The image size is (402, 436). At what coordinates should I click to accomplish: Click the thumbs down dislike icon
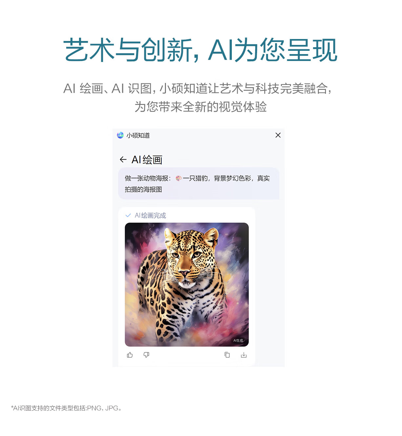click(146, 355)
